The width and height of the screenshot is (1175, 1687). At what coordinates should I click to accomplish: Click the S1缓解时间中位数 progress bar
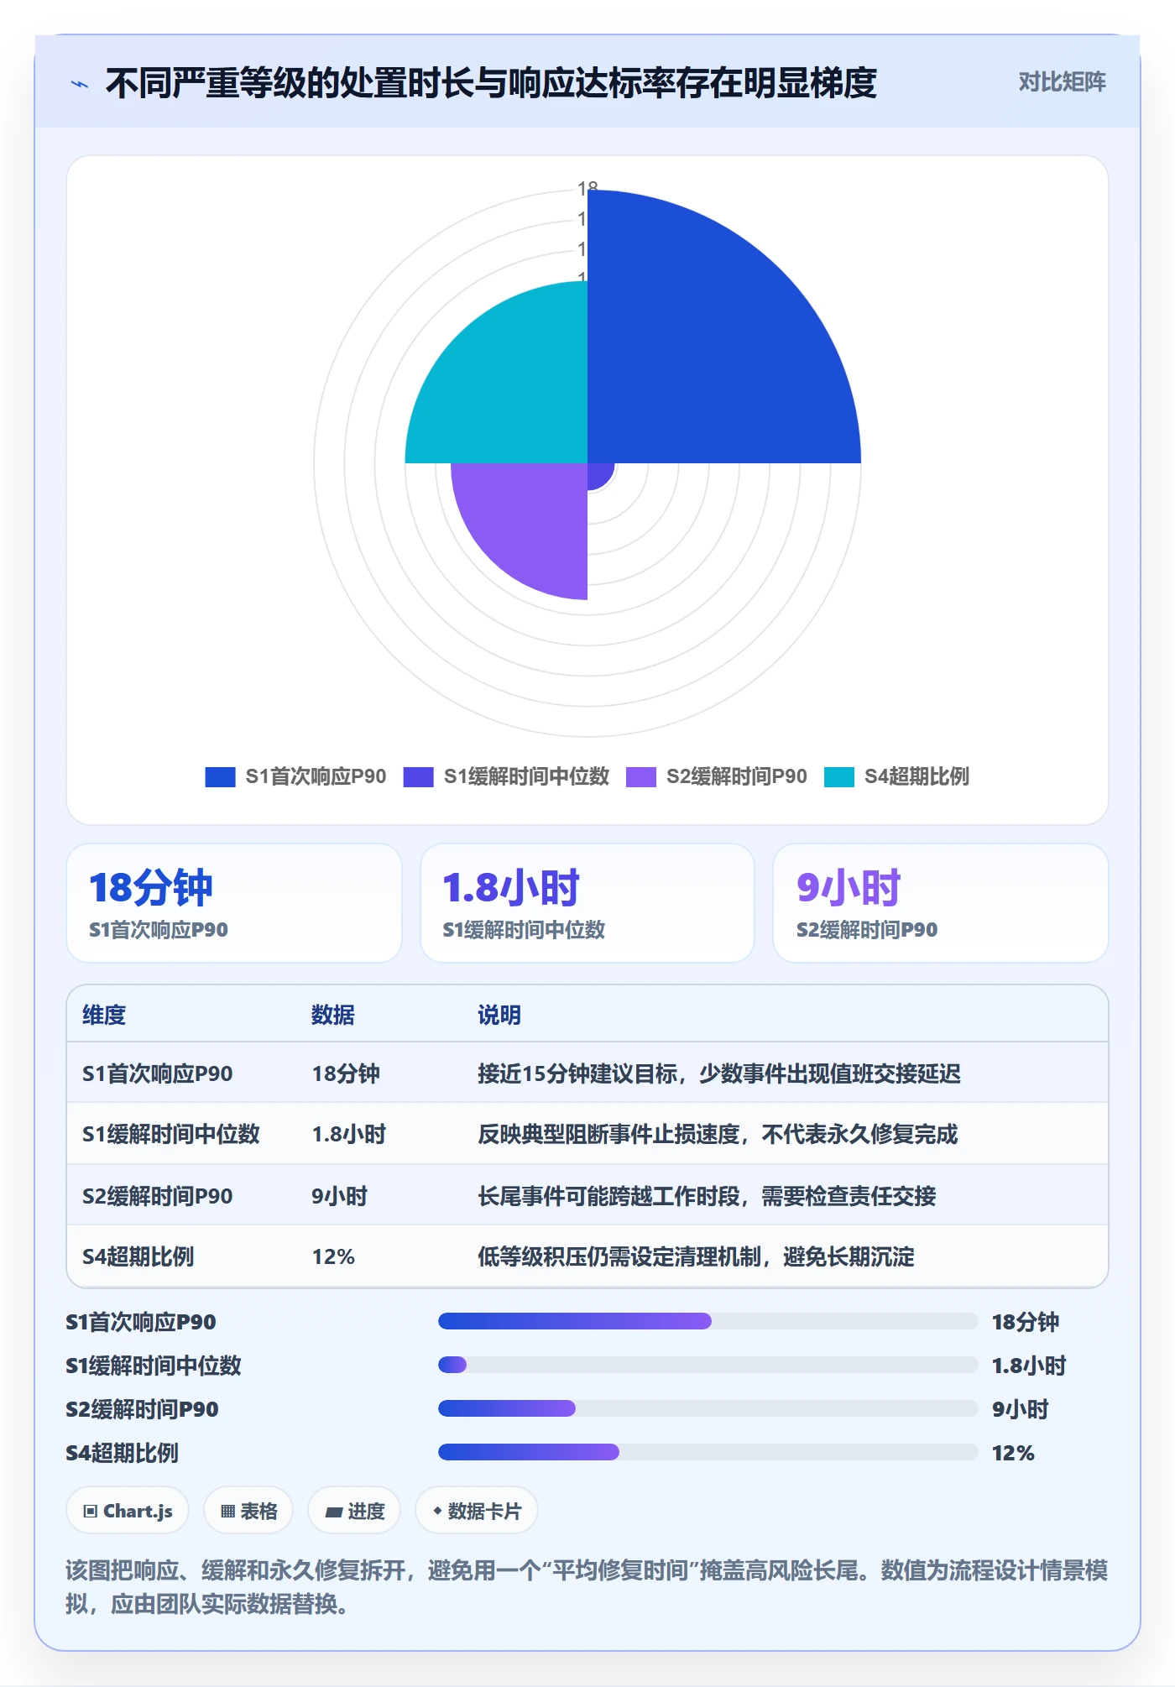[x=708, y=1365]
